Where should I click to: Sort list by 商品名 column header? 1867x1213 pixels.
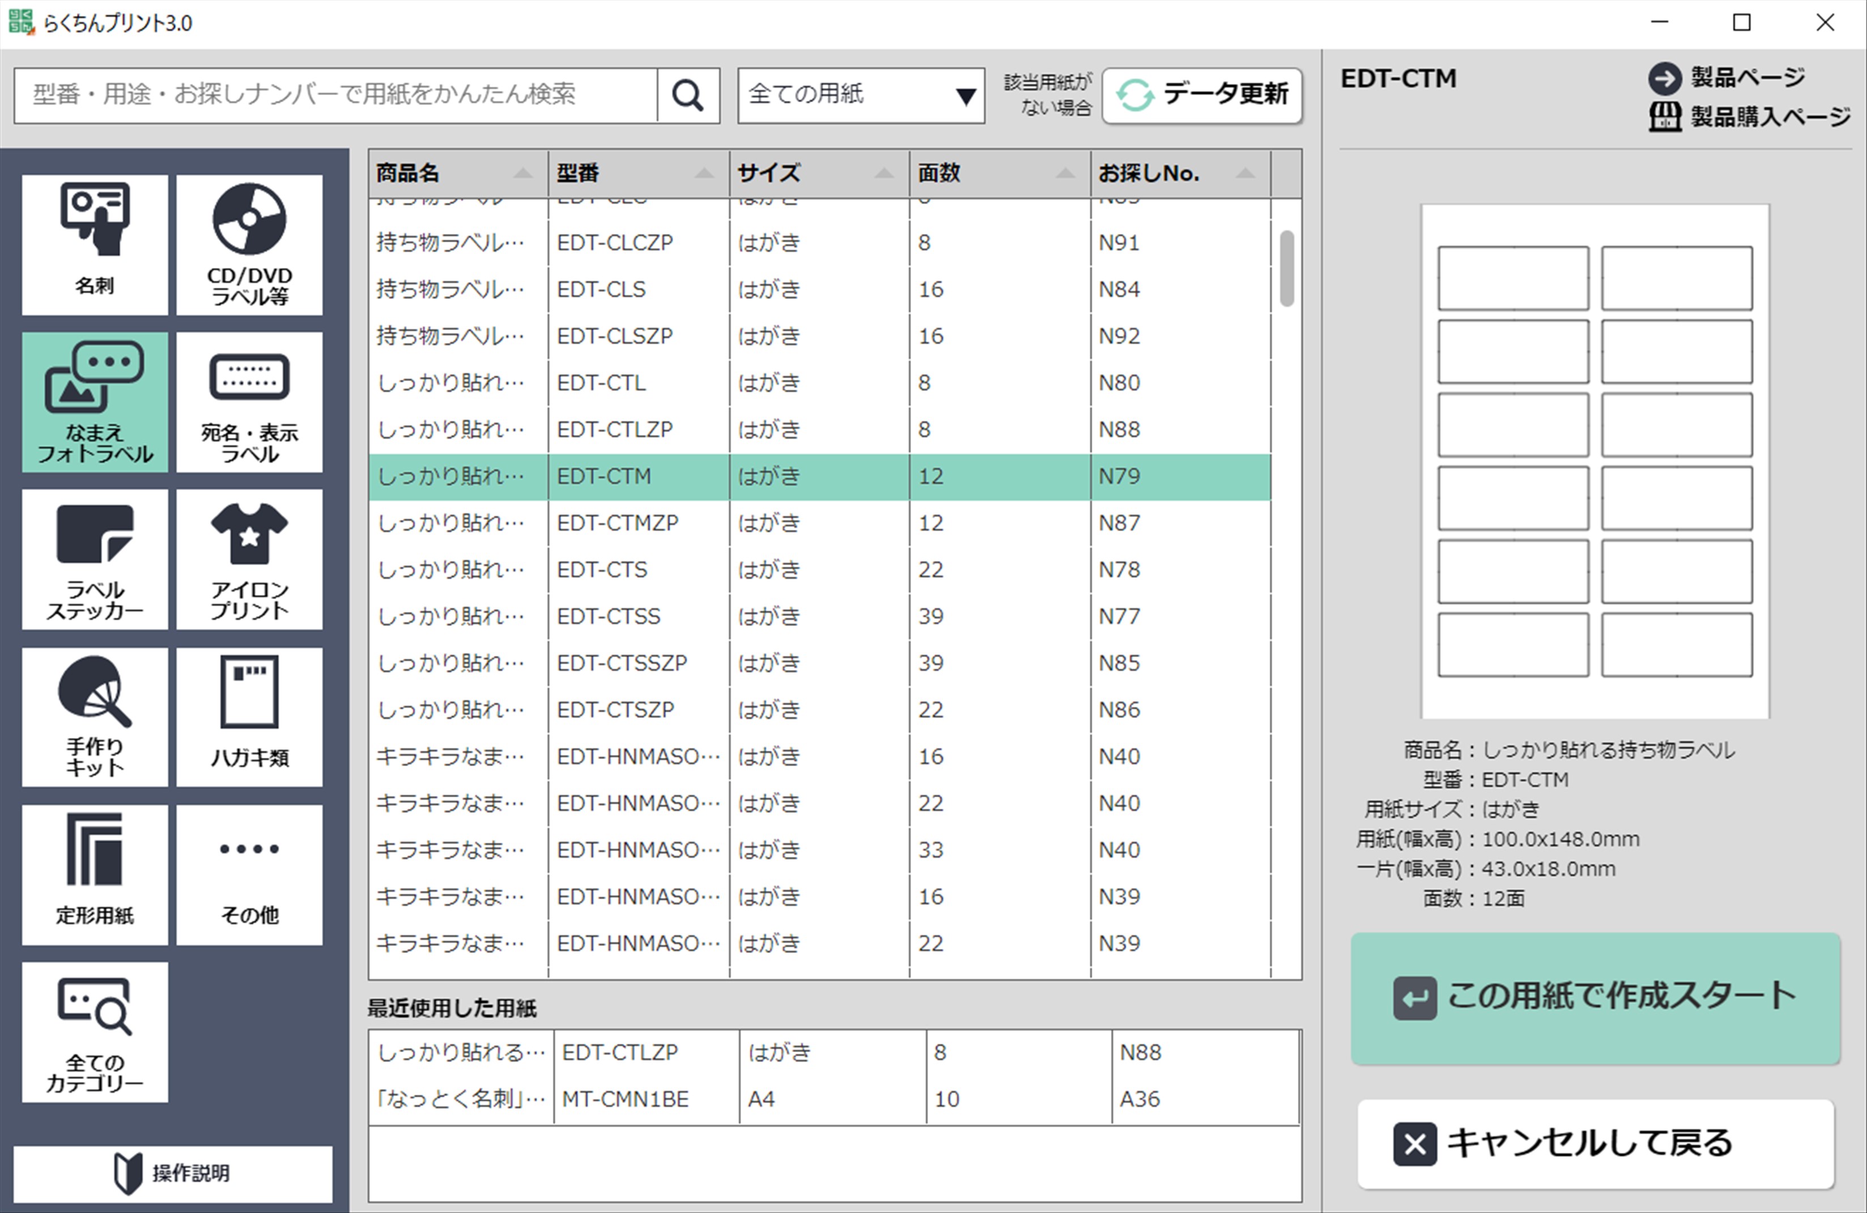pos(457,173)
